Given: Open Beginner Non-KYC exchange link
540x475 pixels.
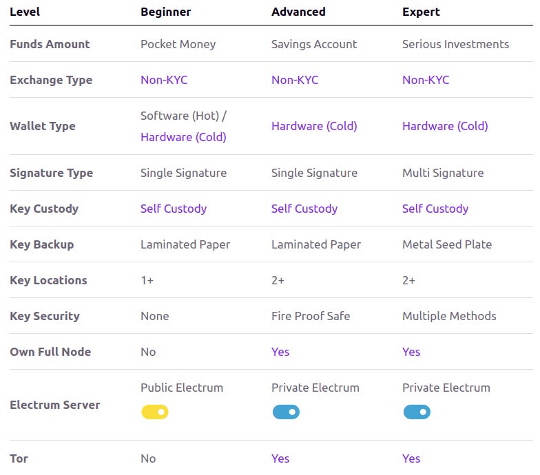Looking at the screenshot, I should pos(164,80).
